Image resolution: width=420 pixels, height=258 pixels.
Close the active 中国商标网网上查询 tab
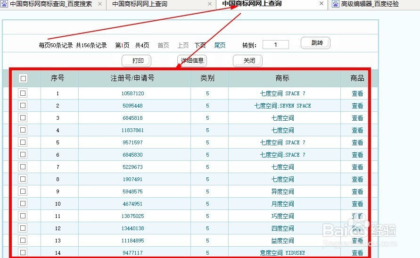coord(321,3)
